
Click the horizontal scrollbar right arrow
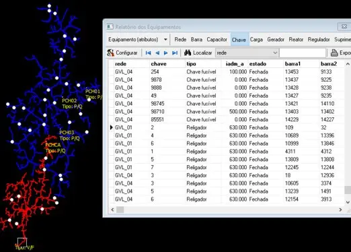pos(340,210)
